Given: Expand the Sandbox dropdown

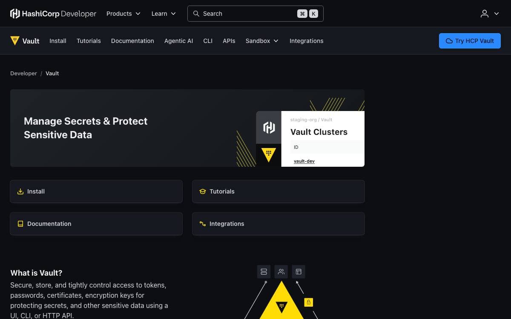Looking at the screenshot, I should pos(262,41).
